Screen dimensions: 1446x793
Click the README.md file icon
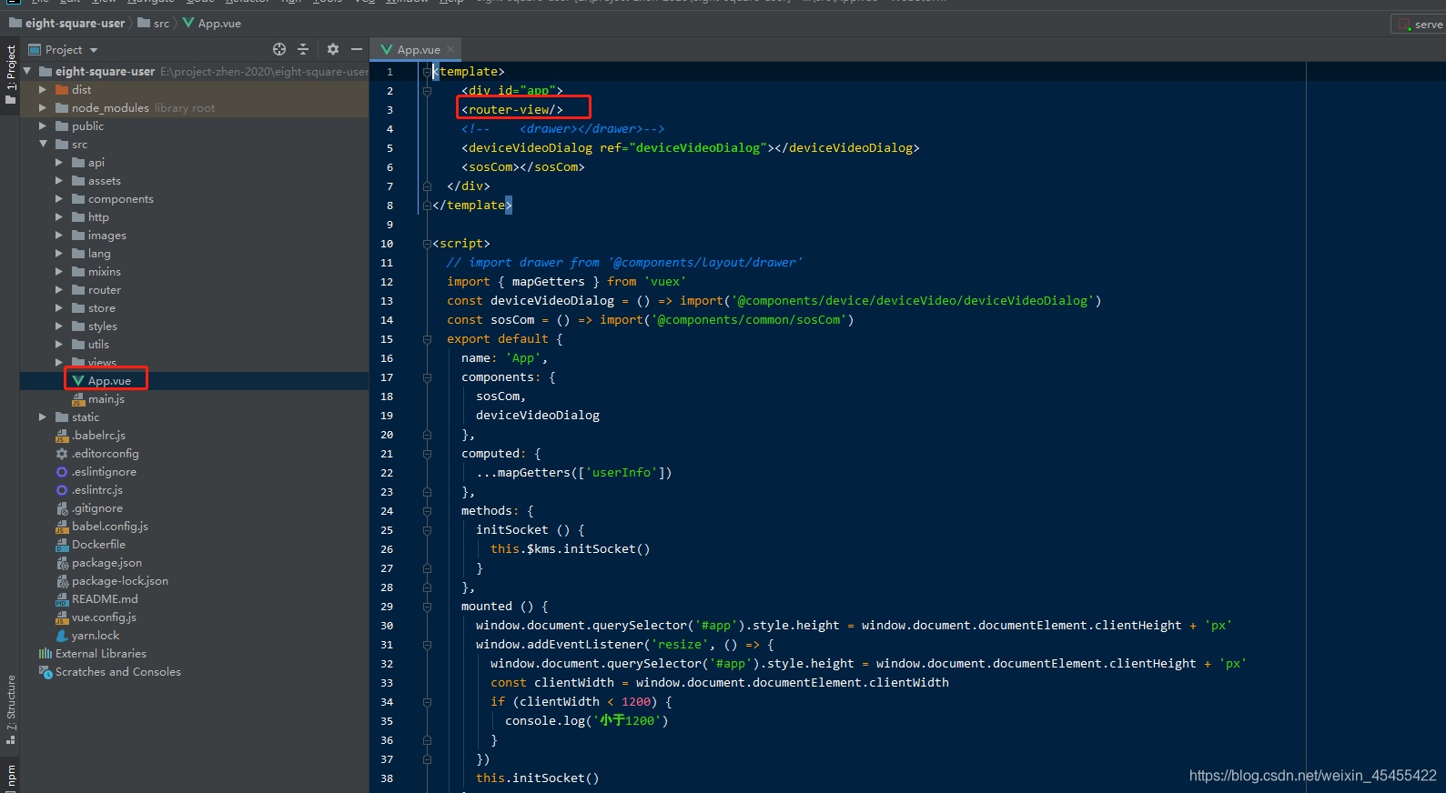[x=62, y=599]
